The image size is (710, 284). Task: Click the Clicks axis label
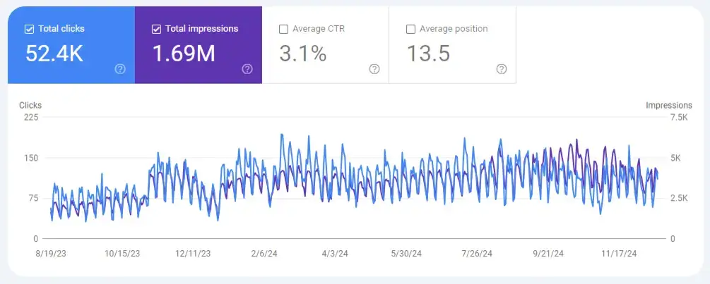pyautogui.click(x=30, y=105)
